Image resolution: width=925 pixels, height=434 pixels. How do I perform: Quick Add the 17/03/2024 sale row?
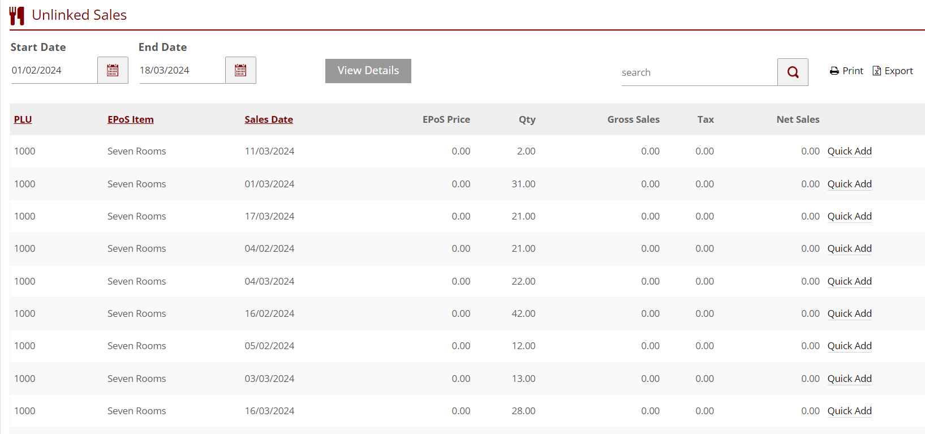[849, 216]
